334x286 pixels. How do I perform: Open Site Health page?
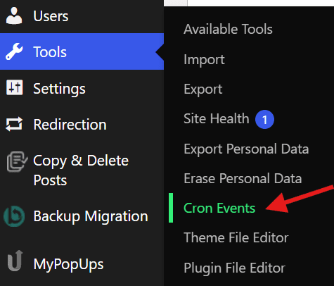coord(217,118)
